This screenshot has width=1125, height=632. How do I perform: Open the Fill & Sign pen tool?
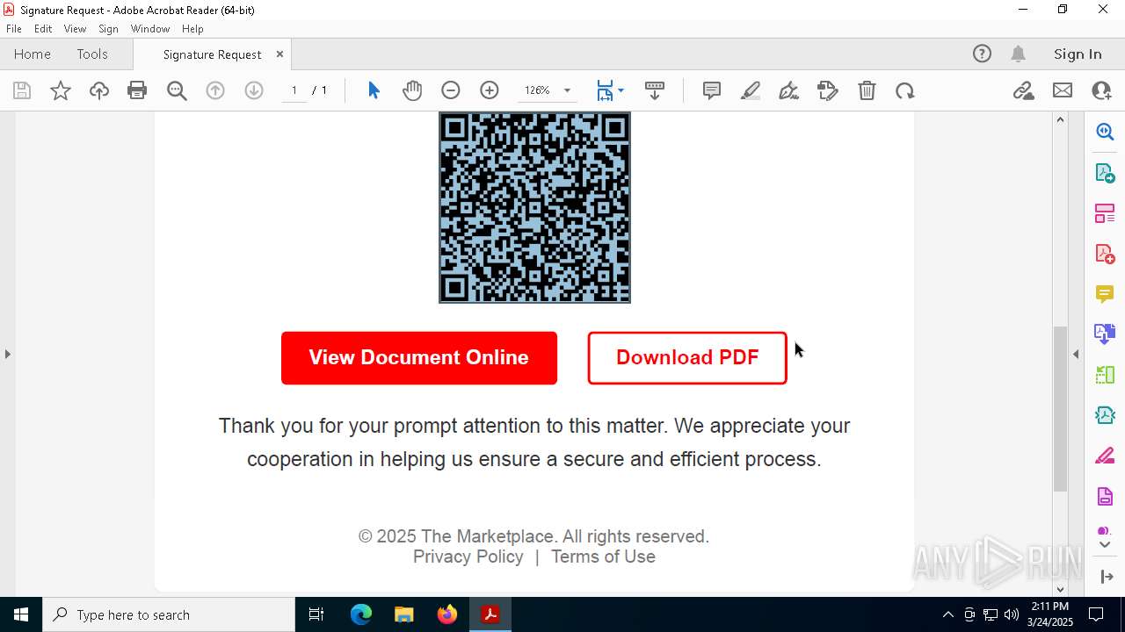[x=789, y=90]
